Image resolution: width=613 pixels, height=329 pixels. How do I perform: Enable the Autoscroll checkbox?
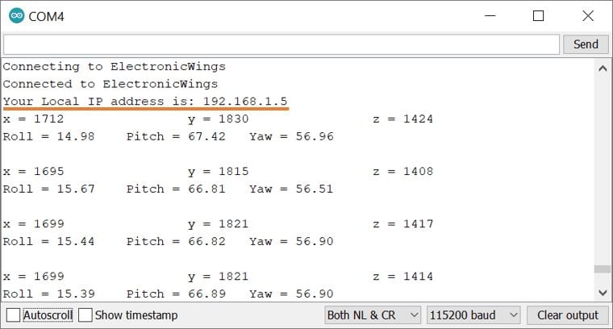click(14, 315)
